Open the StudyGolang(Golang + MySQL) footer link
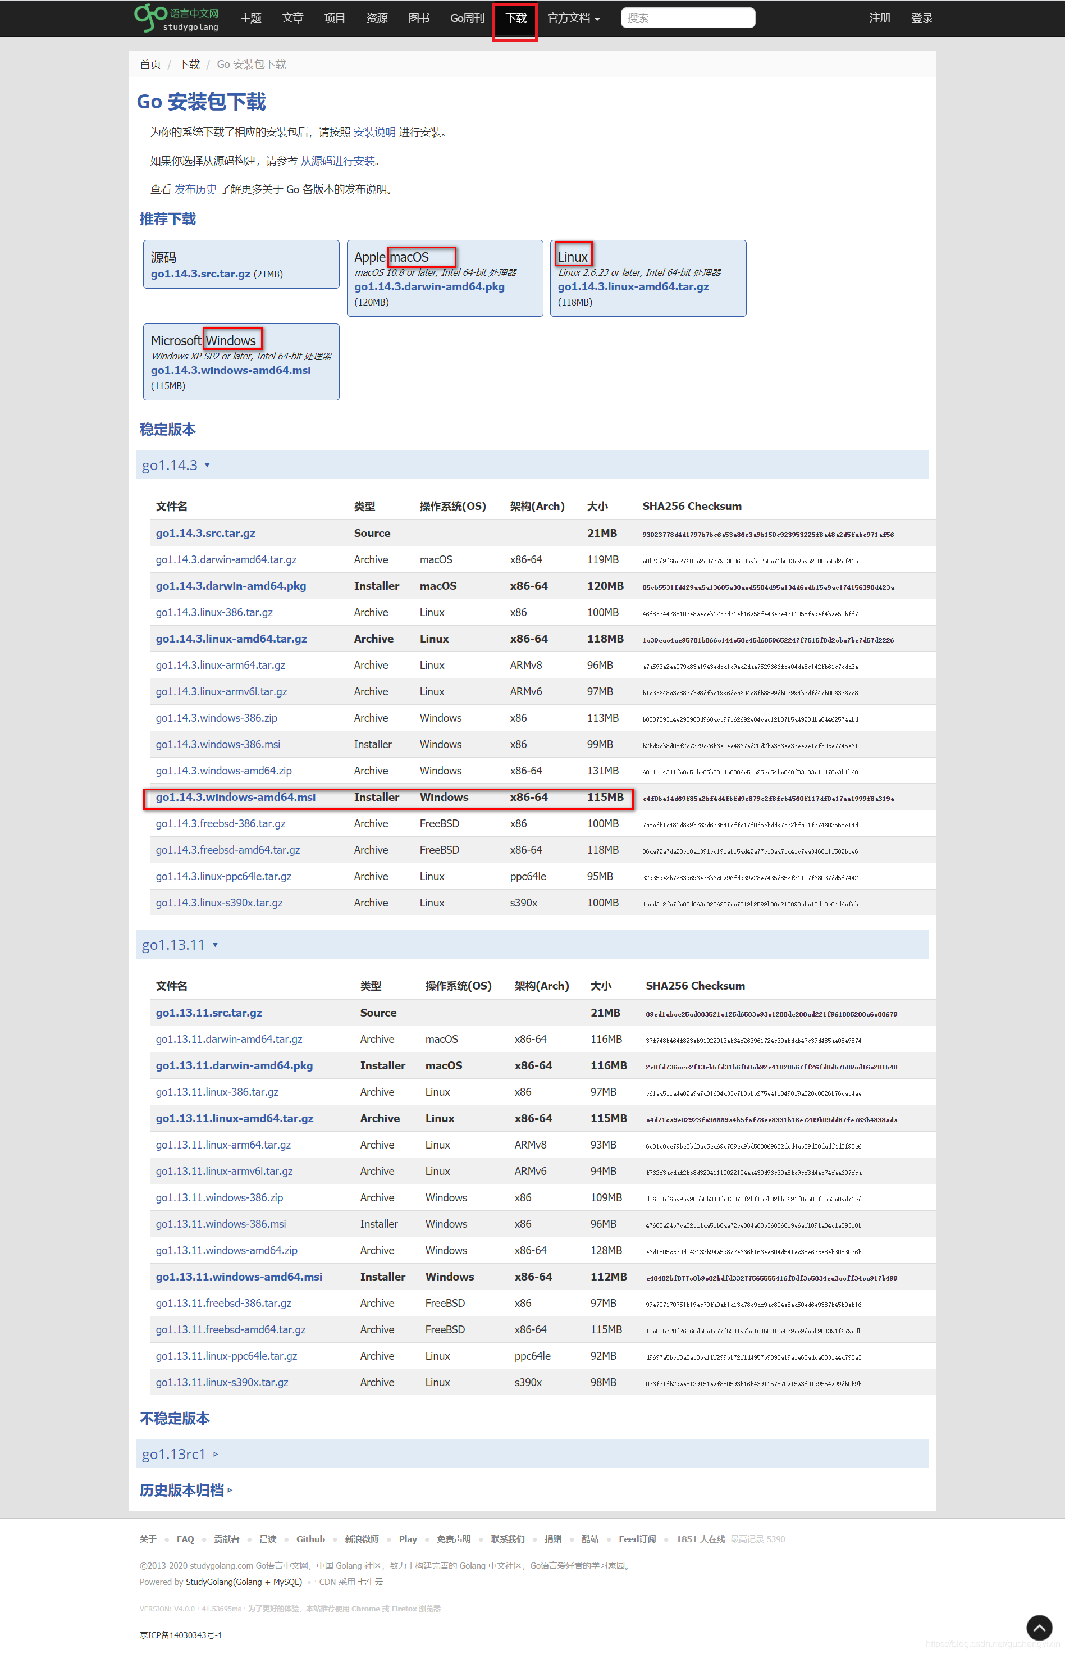The width and height of the screenshot is (1065, 1654). pyautogui.click(x=244, y=1582)
